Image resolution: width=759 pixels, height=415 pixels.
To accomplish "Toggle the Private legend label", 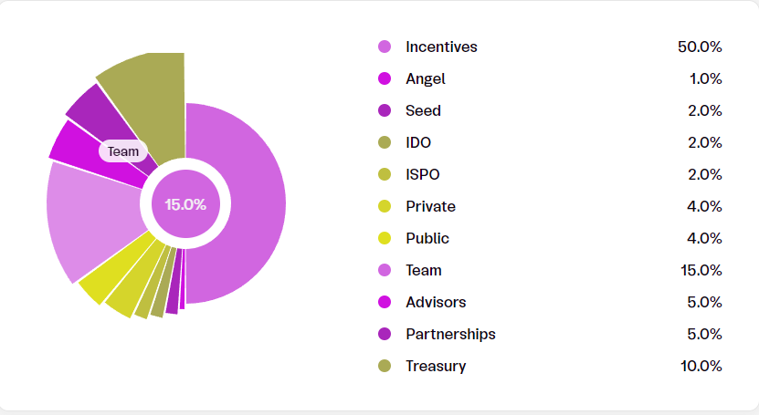I will tap(430, 206).
